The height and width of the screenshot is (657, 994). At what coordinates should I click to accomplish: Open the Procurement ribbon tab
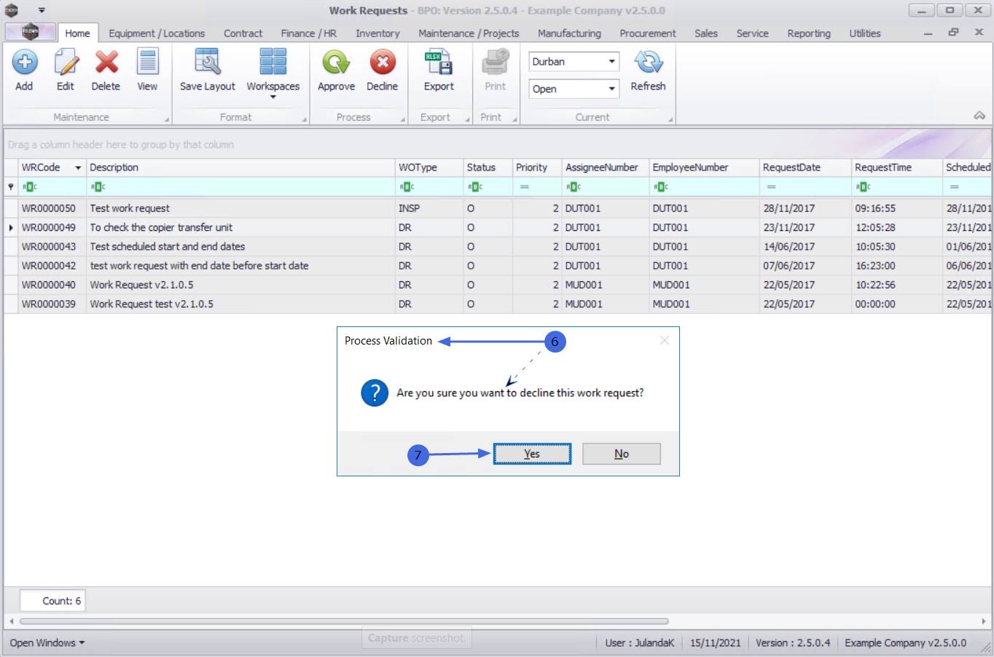pyautogui.click(x=647, y=34)
